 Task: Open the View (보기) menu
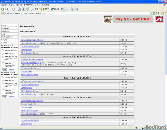[19, 5]
